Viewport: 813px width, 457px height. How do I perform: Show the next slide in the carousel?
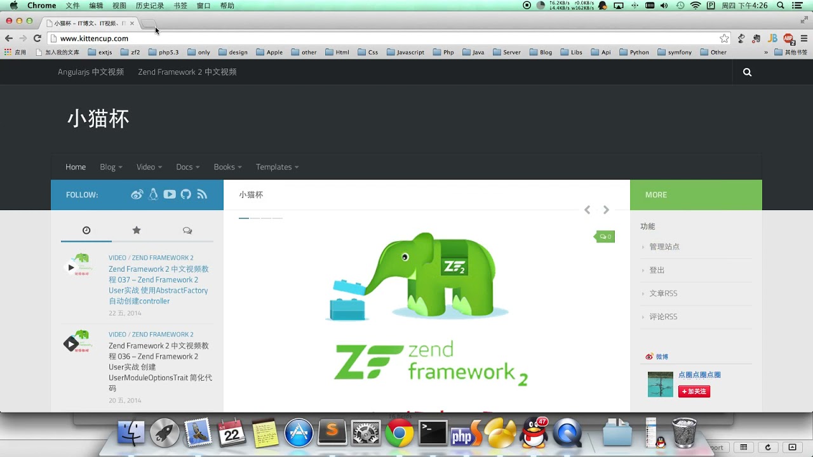(606, 209)
